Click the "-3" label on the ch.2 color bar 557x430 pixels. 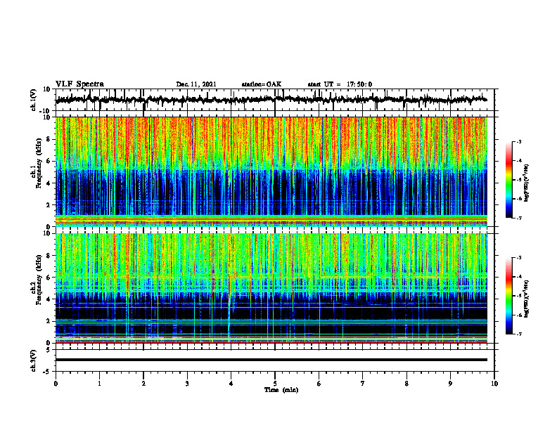519,258
